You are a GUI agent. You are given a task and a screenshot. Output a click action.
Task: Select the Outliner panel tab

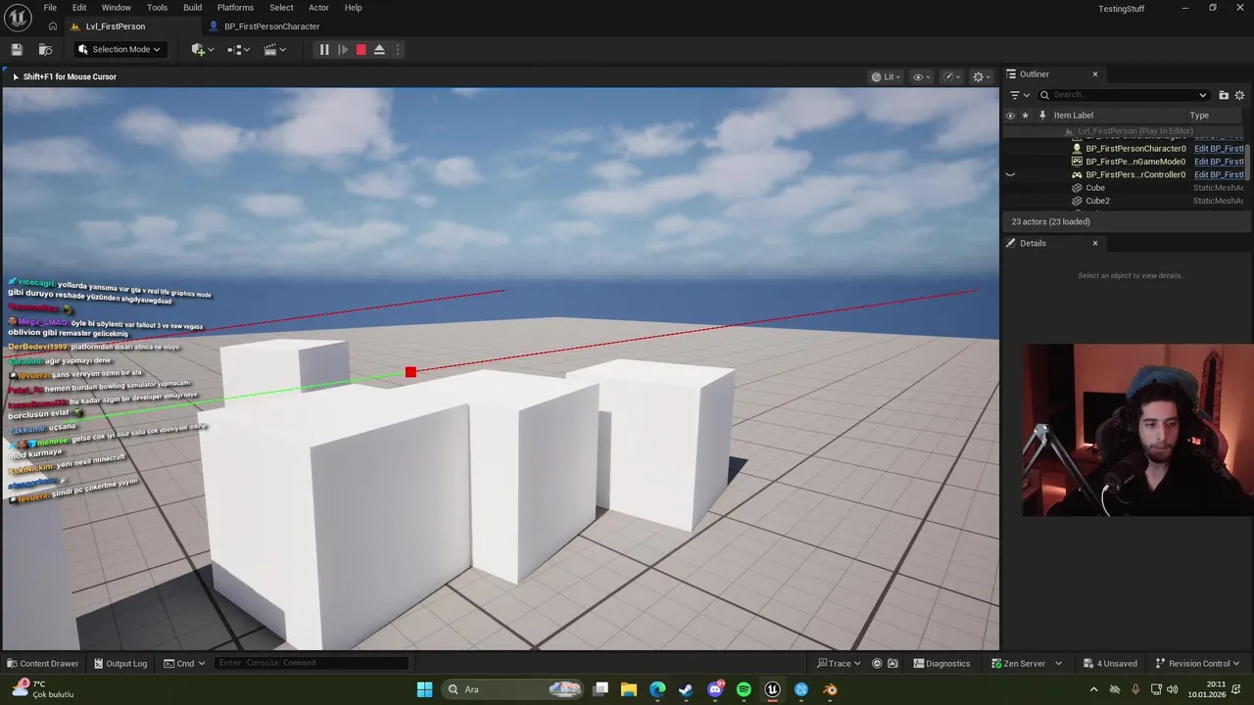(x=1035, y=74)
